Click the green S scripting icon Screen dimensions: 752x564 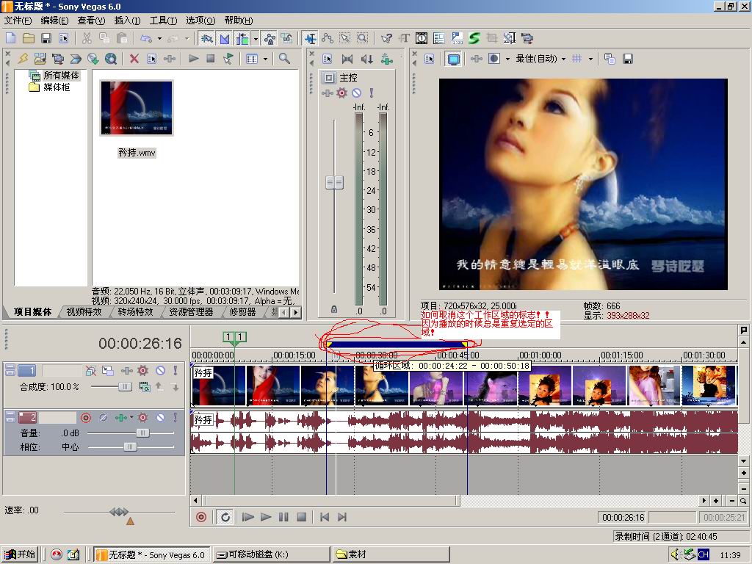click(x=474, y=38)
